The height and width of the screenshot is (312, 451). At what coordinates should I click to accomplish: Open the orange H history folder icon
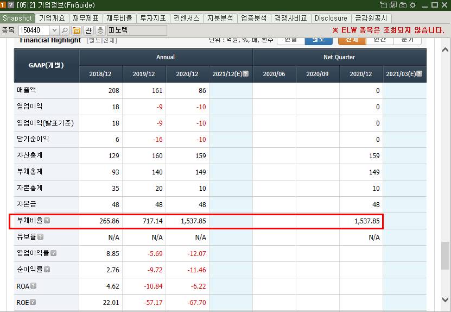pos(77,30)
